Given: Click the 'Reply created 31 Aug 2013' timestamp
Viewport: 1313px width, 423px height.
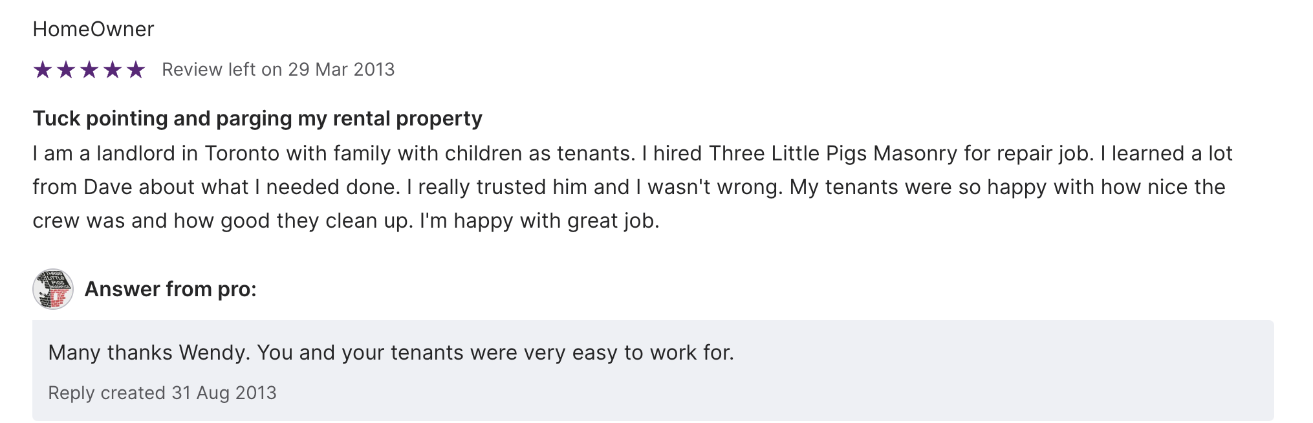Looking at the screenshot, I should (162, 393).
